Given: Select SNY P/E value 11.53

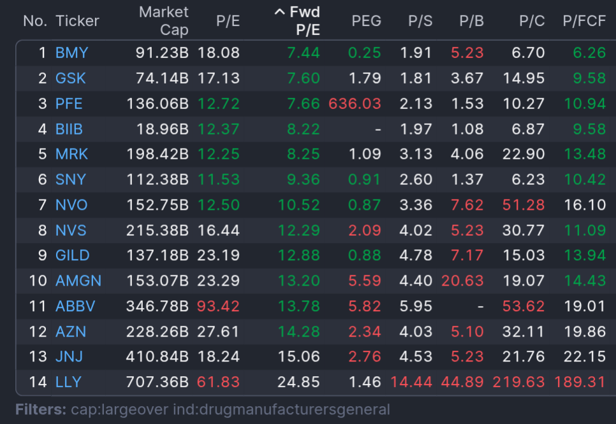Looking at the screenshot, I should [x=219, y=180].
